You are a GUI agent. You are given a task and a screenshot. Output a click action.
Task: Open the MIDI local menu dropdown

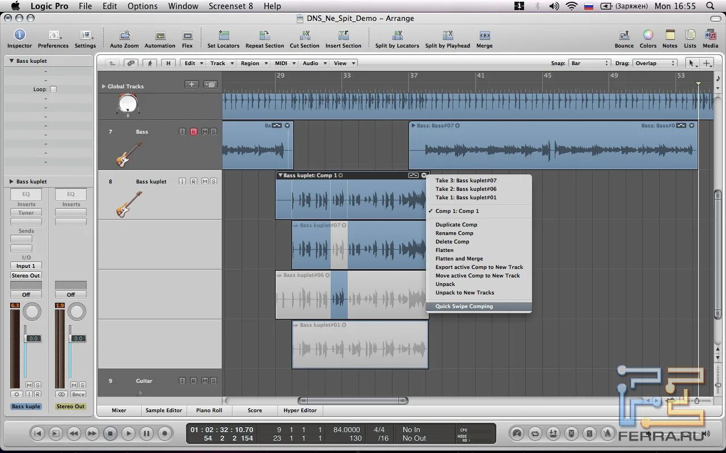tap(284, 63)
